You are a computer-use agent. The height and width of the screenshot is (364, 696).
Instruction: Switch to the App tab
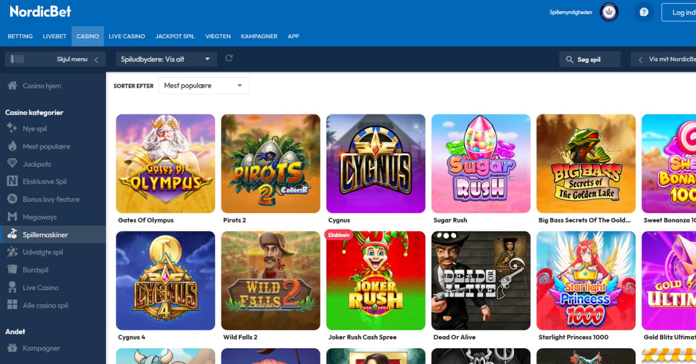point(293,37)
